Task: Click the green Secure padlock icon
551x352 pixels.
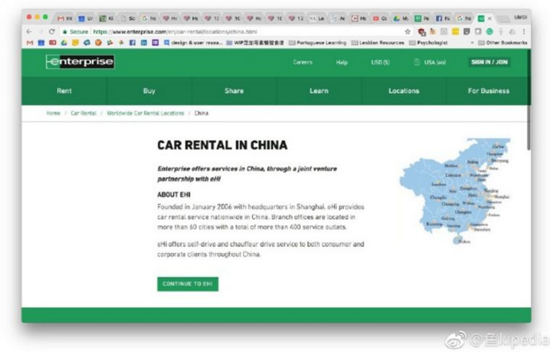Action: pos(65,31)
